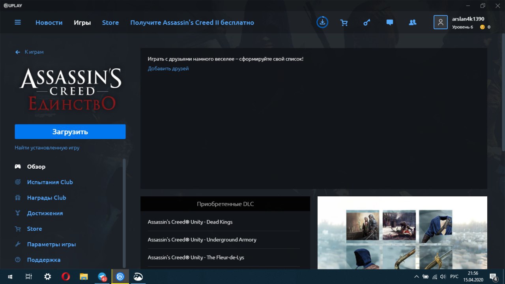Show hidden system tray icons

[416, 276]
